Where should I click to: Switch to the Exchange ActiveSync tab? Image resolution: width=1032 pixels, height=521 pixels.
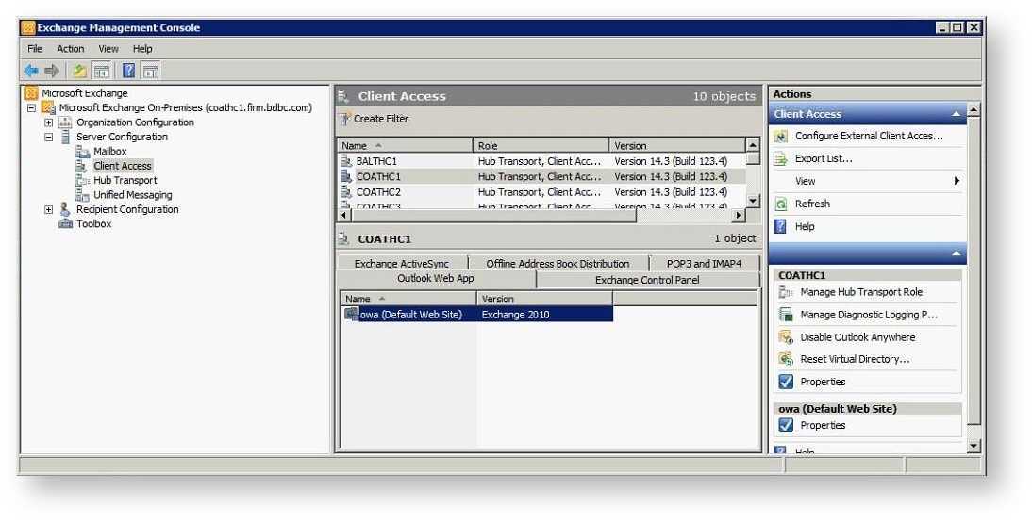[x=402, y=264]
